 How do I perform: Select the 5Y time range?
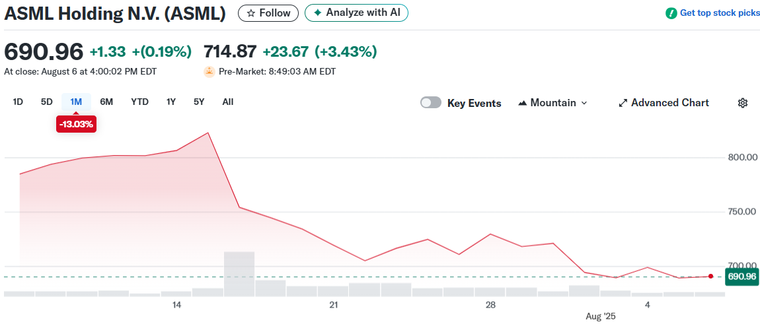point(199,102)
